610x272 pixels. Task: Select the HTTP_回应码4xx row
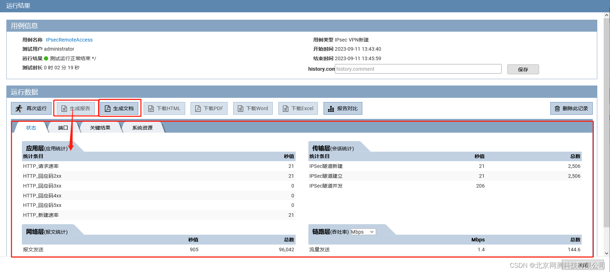[x=159, y=196]
